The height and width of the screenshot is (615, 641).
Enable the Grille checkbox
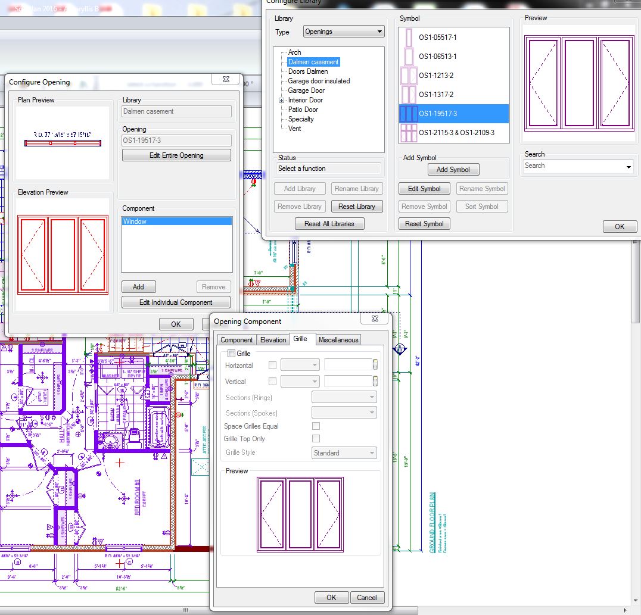pos(231,354)
